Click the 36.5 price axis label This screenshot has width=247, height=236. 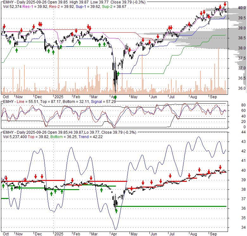(242, 78)
